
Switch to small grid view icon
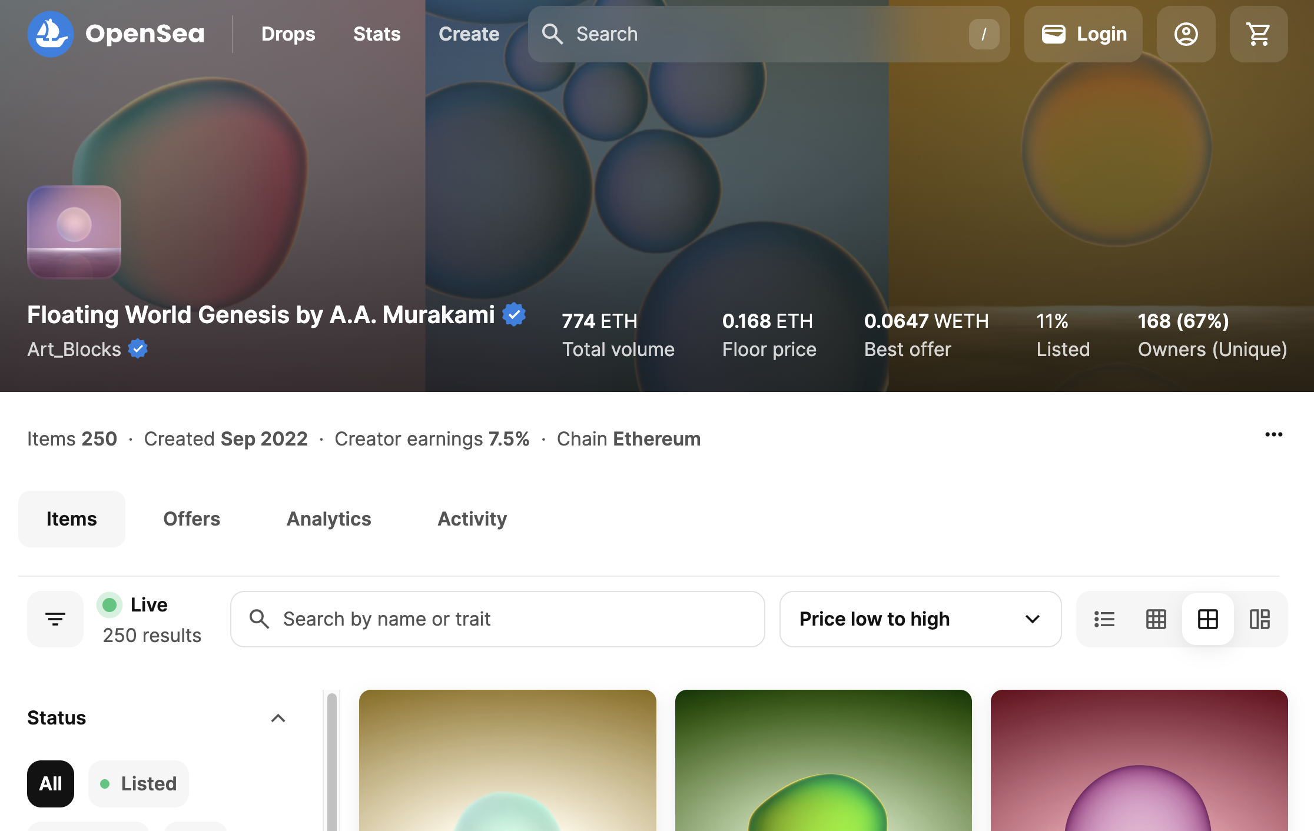pos(1156,619)
